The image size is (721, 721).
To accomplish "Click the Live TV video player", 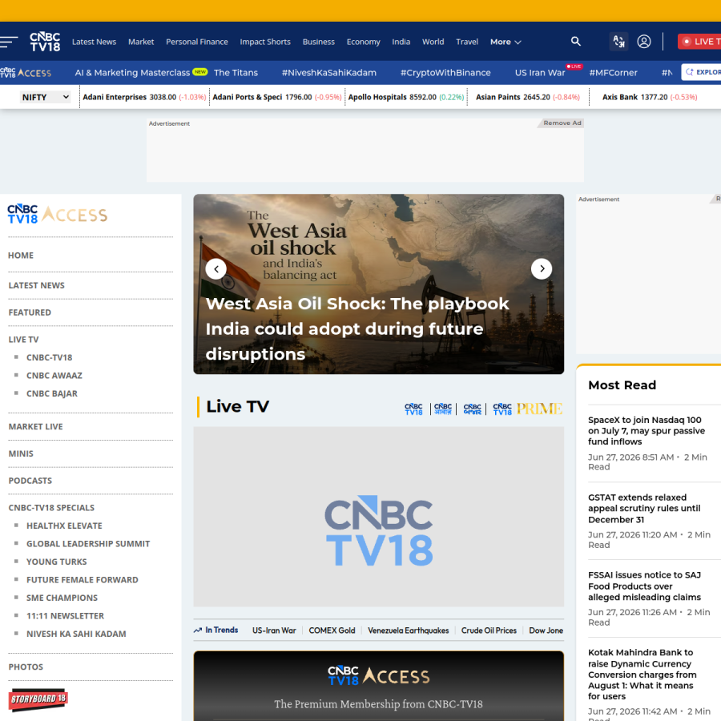I will [378, 517].
